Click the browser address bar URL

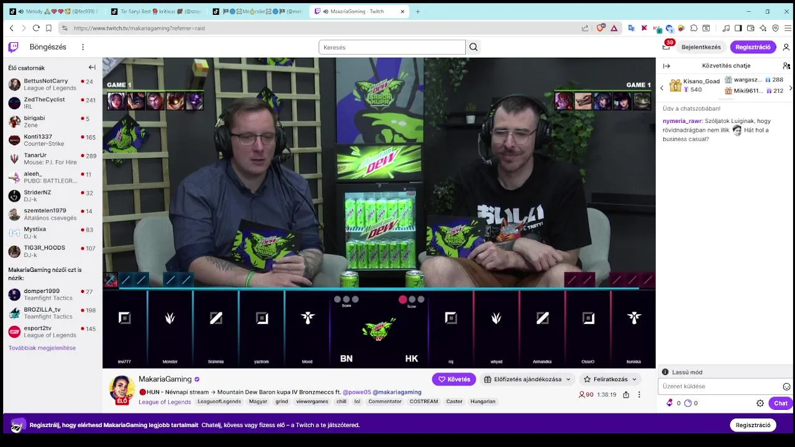coord(139,28)
